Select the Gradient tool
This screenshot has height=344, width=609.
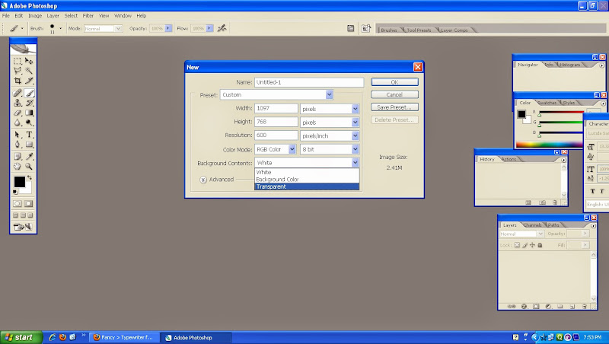[29, 113]
